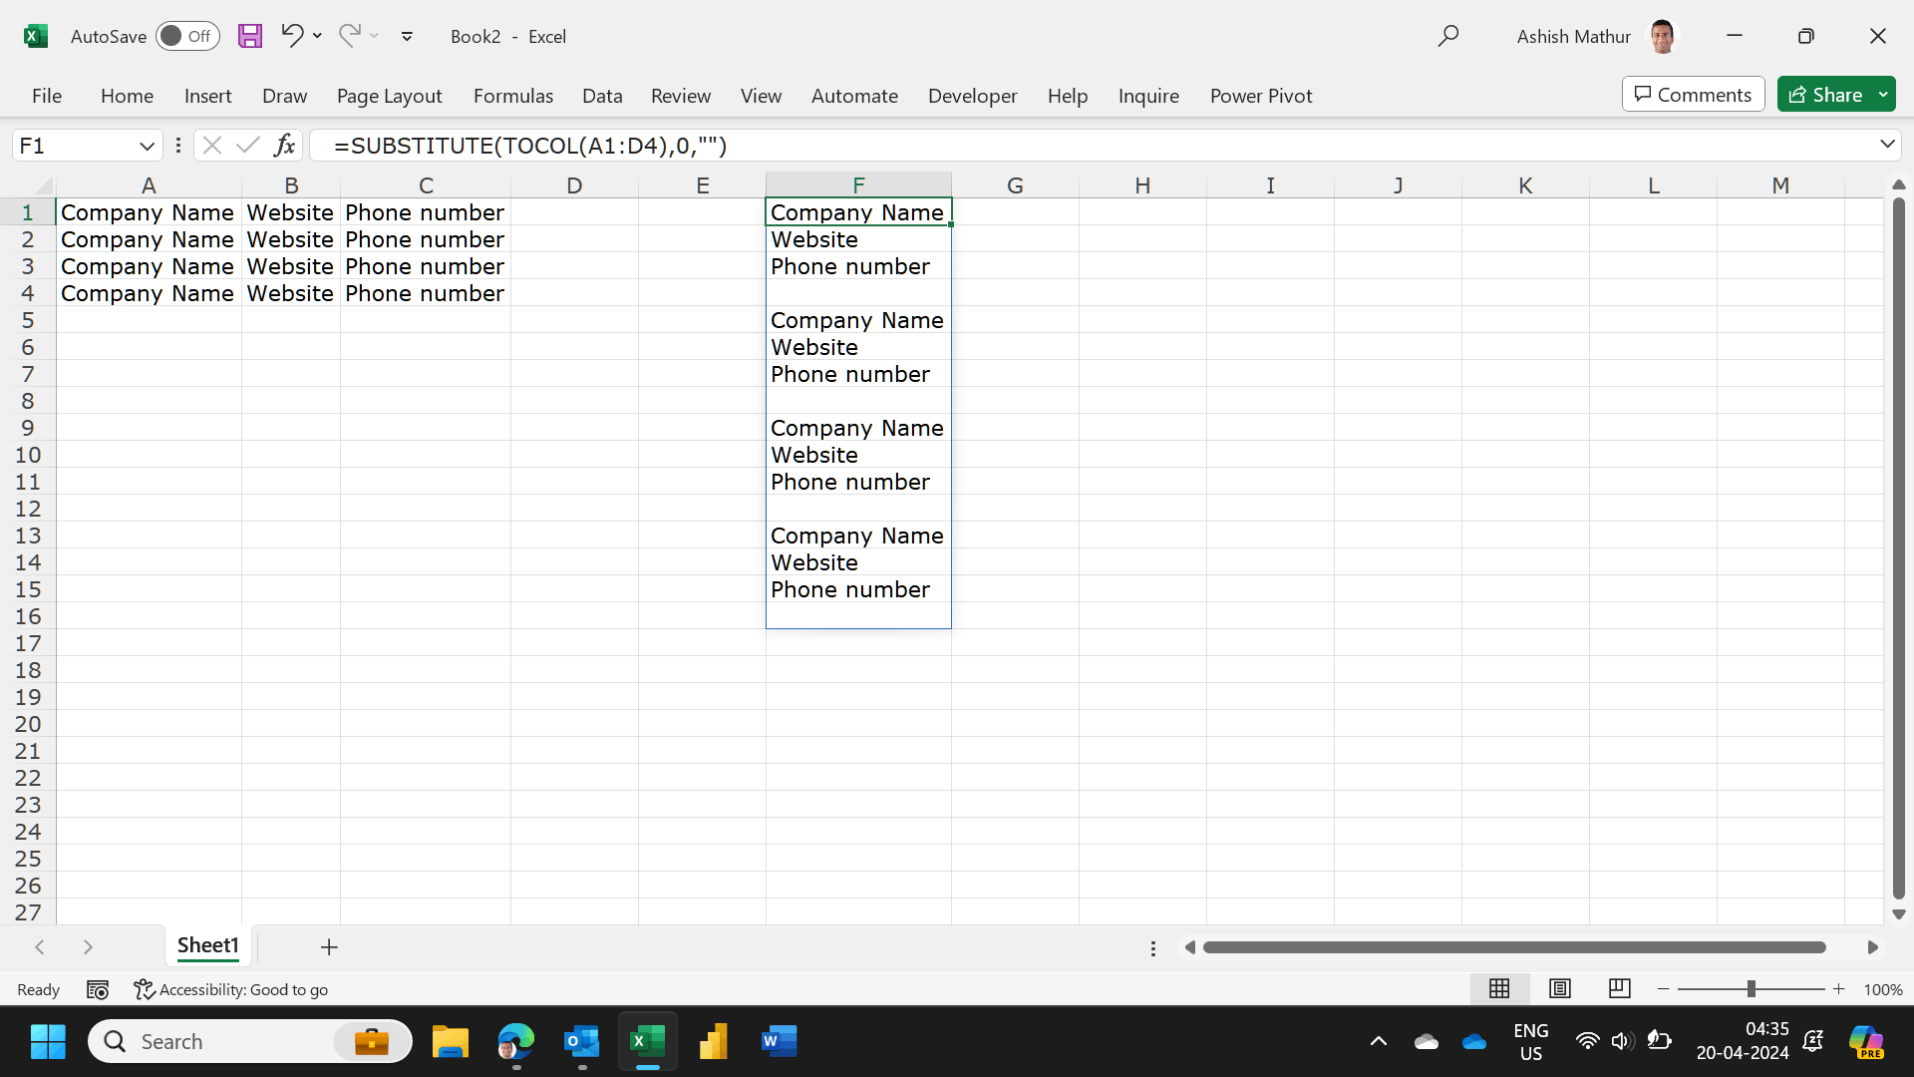Click the Search magnifier in title bar
1914x1077 pixels.
pyautogui.click(x=1448, y=36)
